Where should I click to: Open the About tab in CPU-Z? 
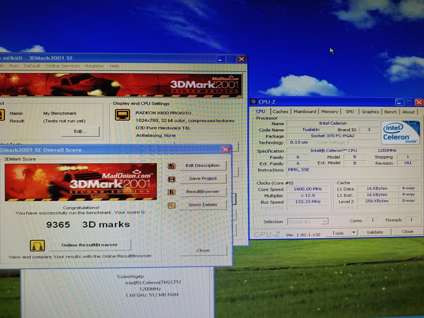coord(408,112)
